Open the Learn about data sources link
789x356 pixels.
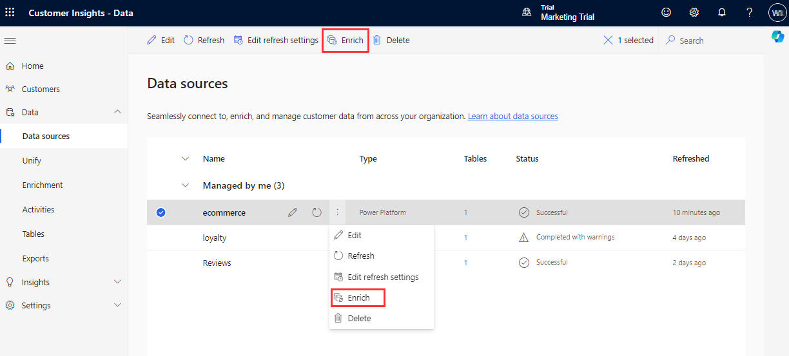point(513,116)
